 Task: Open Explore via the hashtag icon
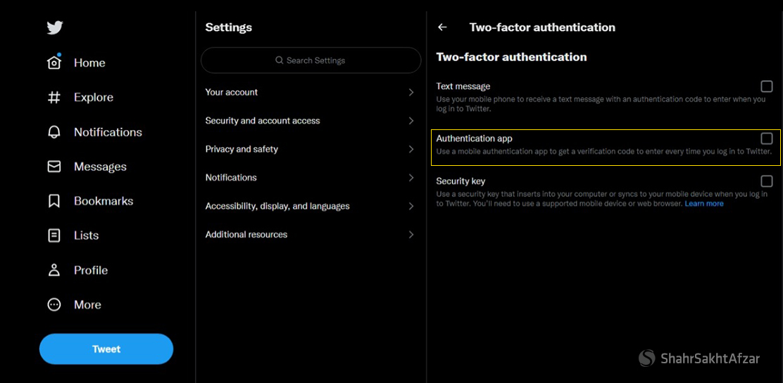(x=54, y=98)
